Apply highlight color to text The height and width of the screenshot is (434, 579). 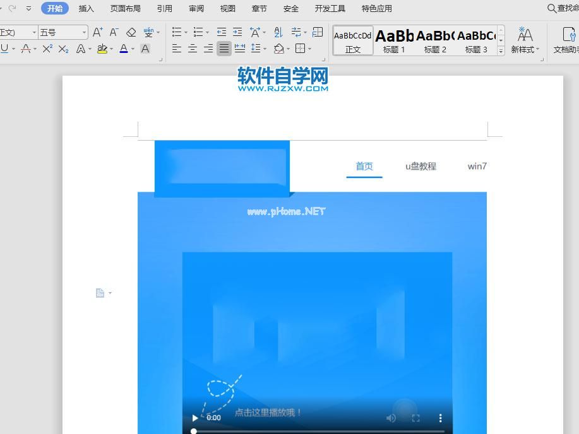[102, 49]
